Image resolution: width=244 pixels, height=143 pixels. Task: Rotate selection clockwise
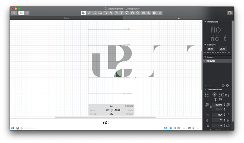point(228,115)
